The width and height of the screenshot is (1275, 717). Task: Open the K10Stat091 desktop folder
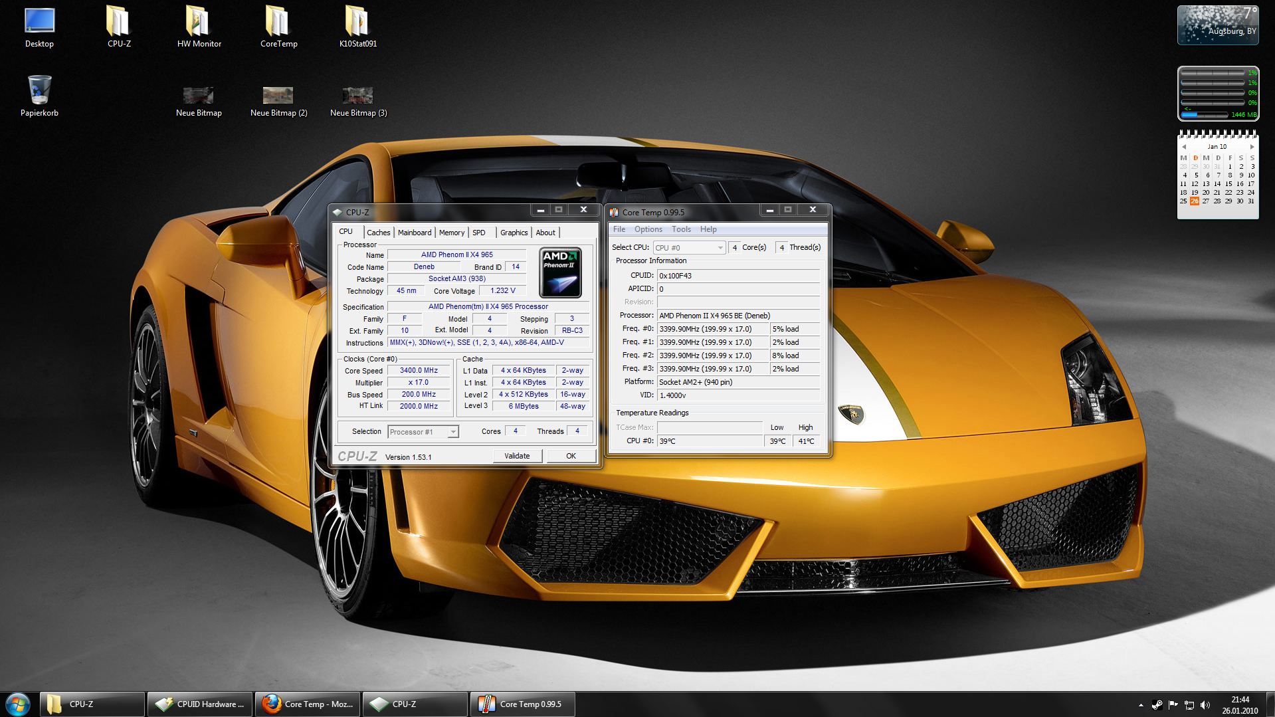[357, 27]
